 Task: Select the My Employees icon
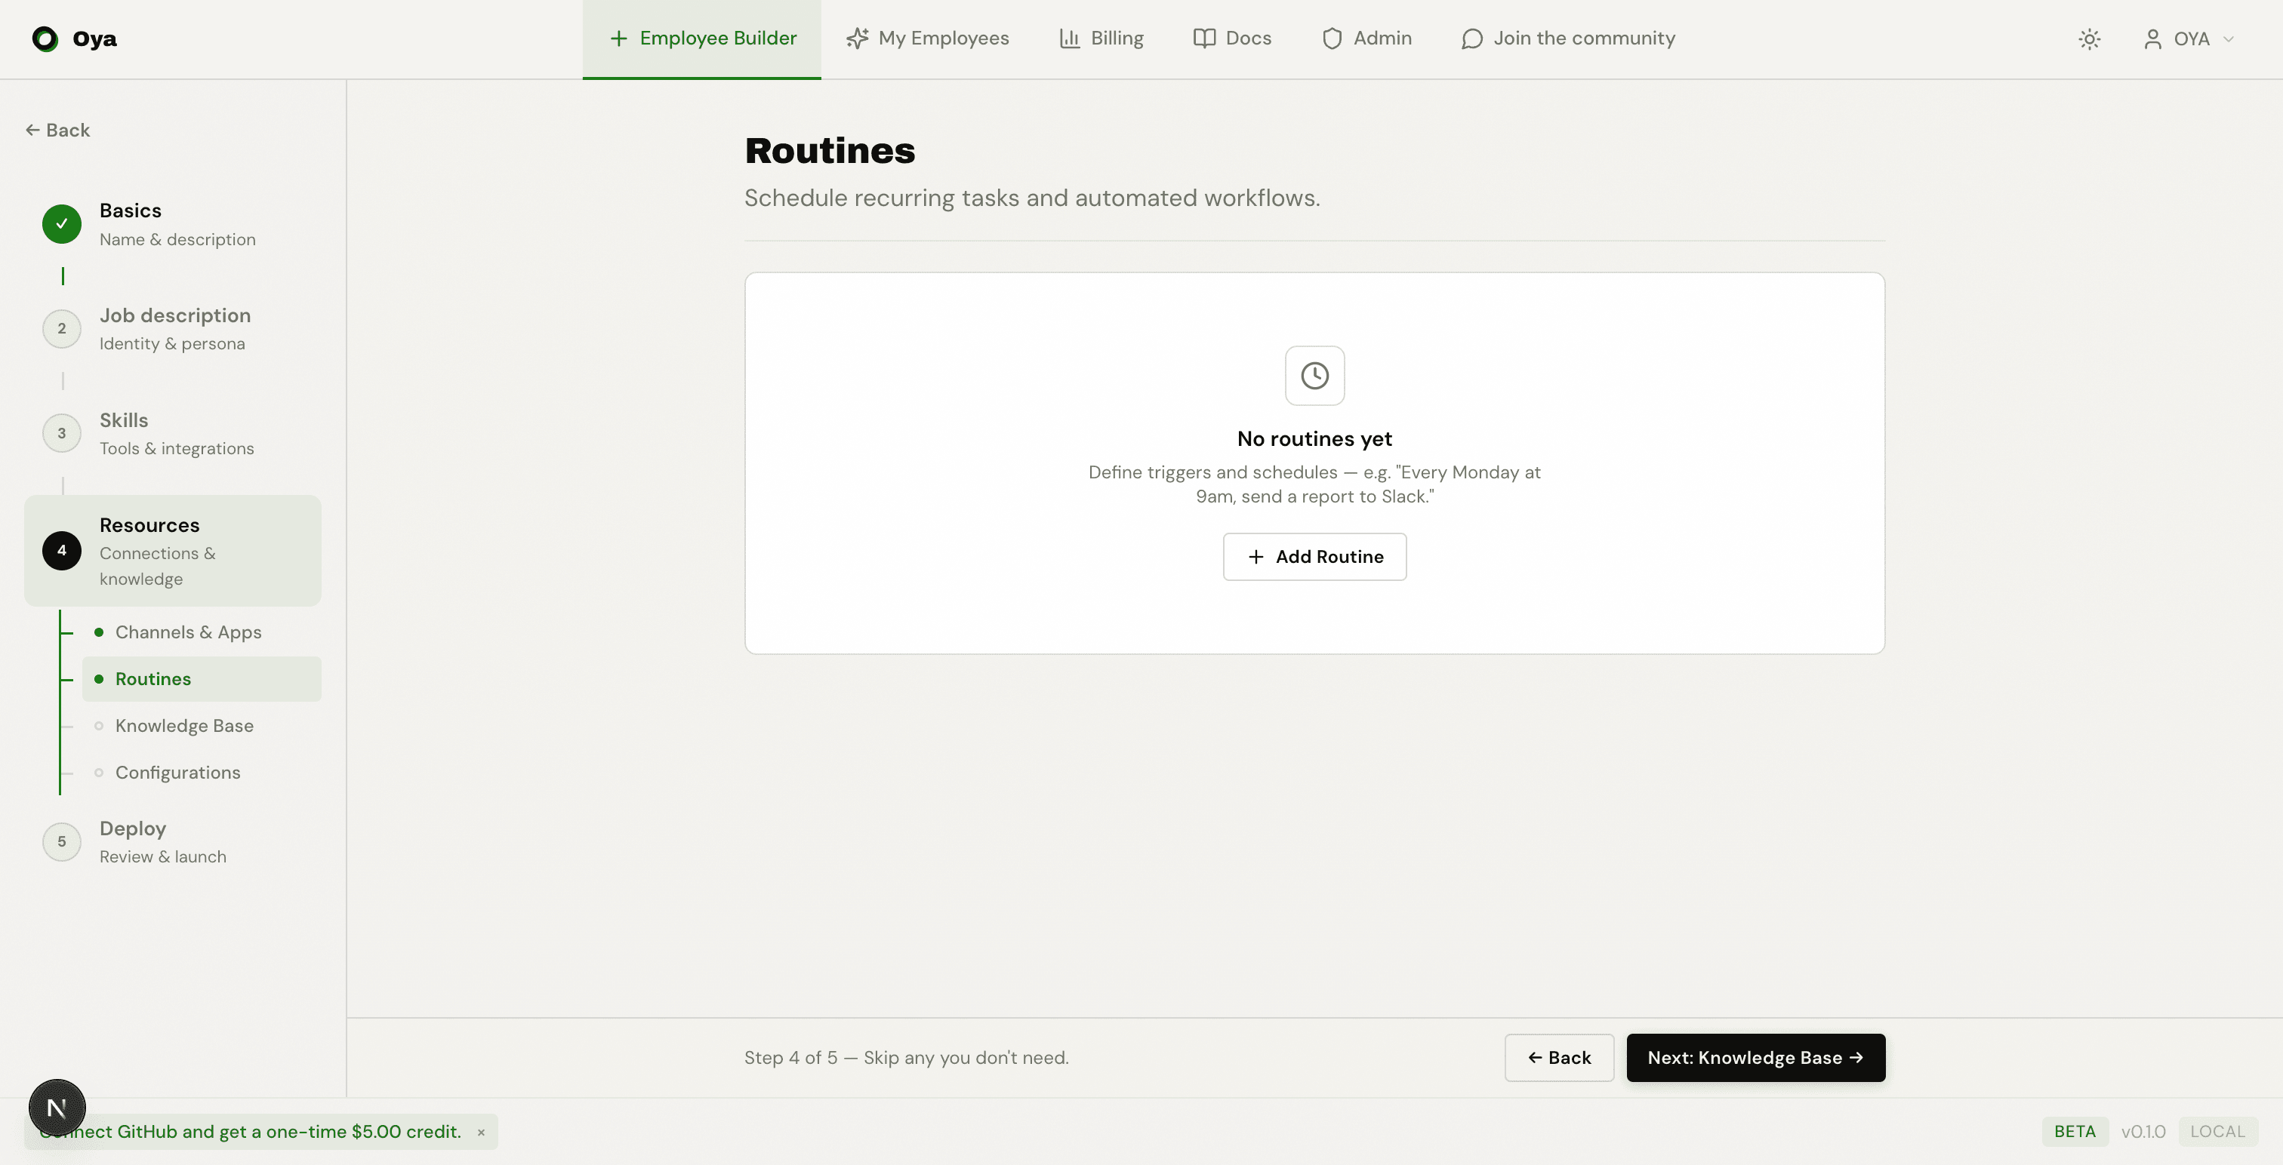pyautogui.click(x=856, y=38)
